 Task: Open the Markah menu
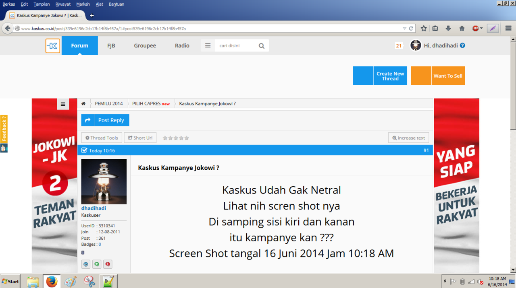[x=83, y=4]
